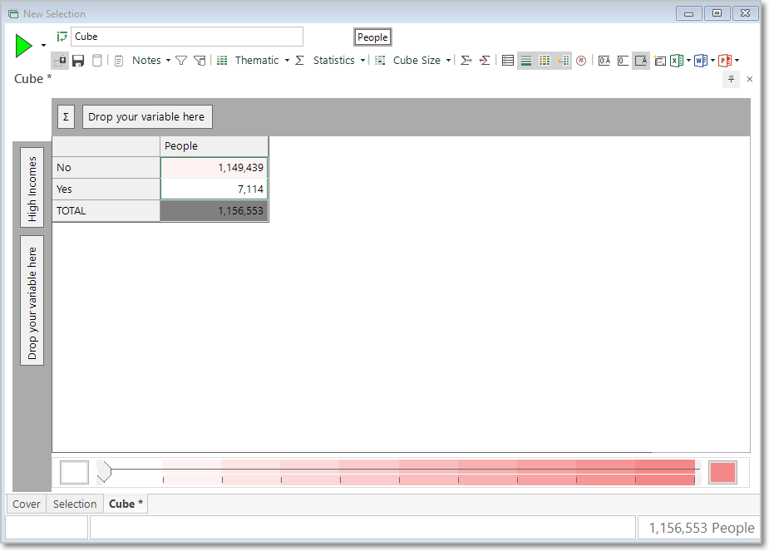The height and width of the screenshot is (551, 769).
Task: Click the thematic shading slider handle
Action: [104, 473]
